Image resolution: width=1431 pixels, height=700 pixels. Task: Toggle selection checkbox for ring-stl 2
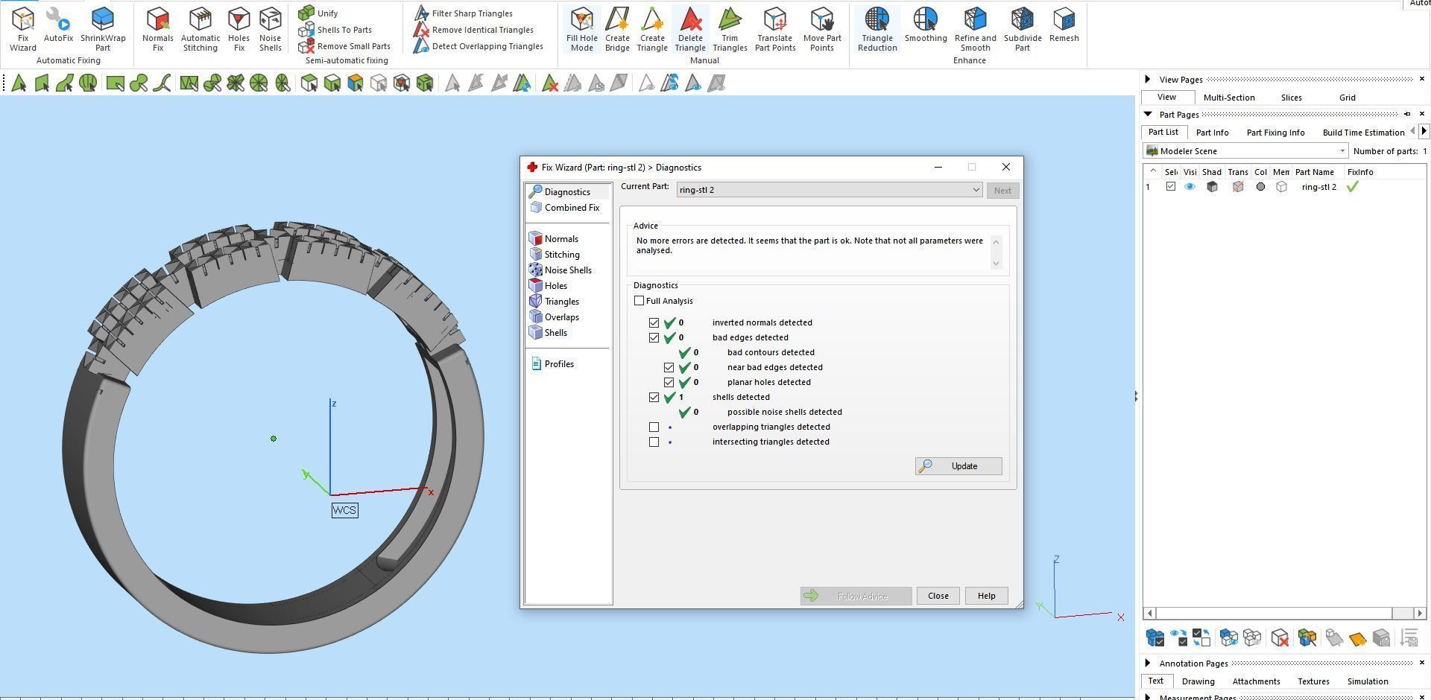click(1170, 187)
